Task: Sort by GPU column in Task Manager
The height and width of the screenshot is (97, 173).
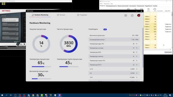Action: click(154, 10)
